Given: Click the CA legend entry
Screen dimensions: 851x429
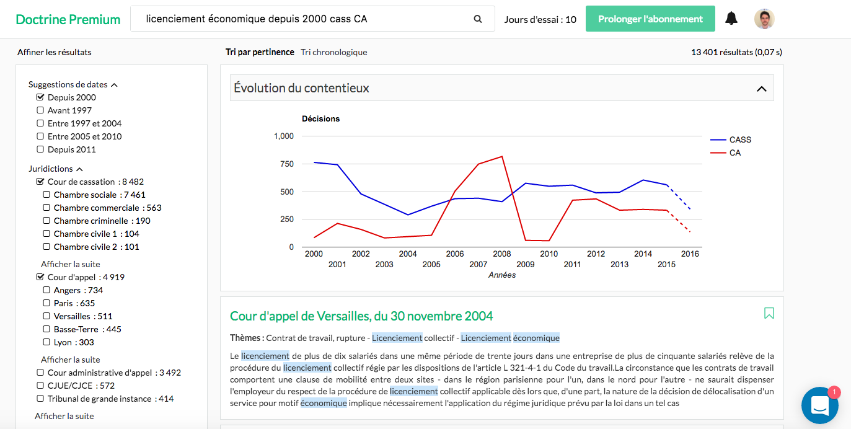Looking at the screenshot, I should [x=726, y=153].
